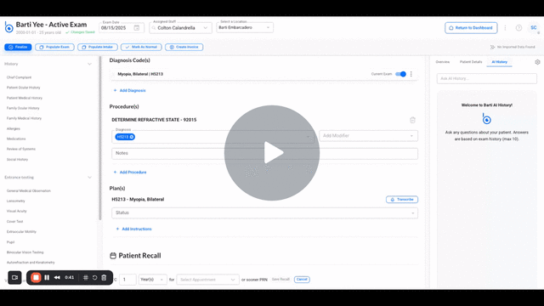
Task: Switch to the Patient Details tab
Action: [471, 62]
